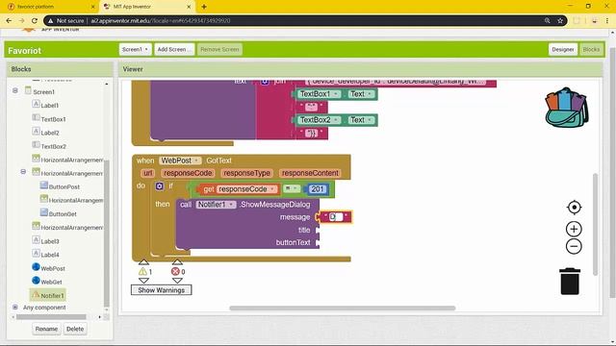
Task: Select the ButtonPost component icon
Action: point(44,185)
